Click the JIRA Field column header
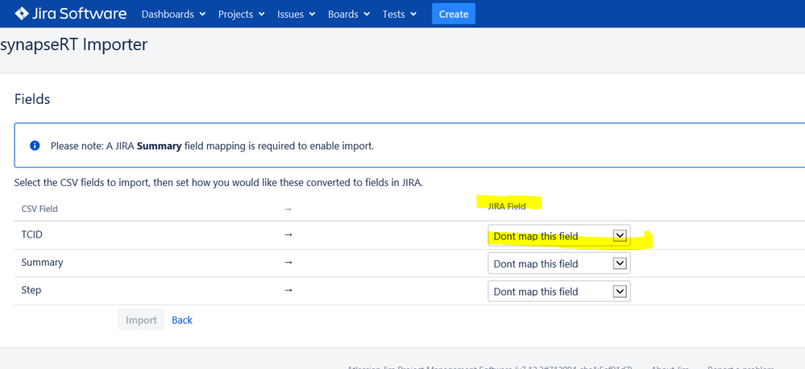 508,206
